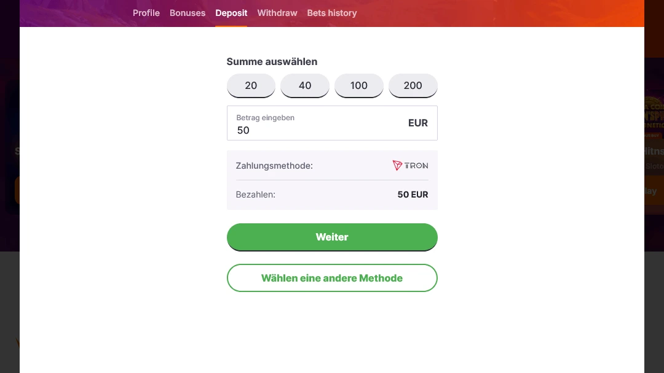
Task: Choose the 20 preset amount
Action: [251, 85]
